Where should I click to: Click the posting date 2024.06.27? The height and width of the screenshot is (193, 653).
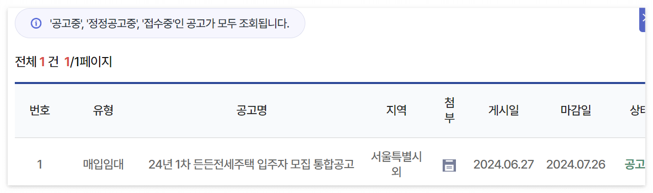click(503, 164)
